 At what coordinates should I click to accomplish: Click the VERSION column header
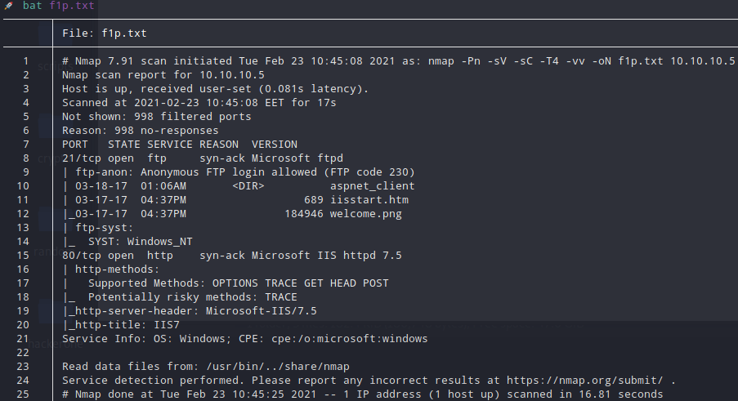pyautogui.click(x=275, y=145)
